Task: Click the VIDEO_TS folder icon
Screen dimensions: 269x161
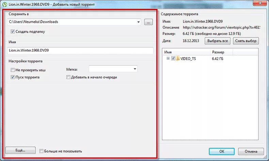Action: coord(178,58)
